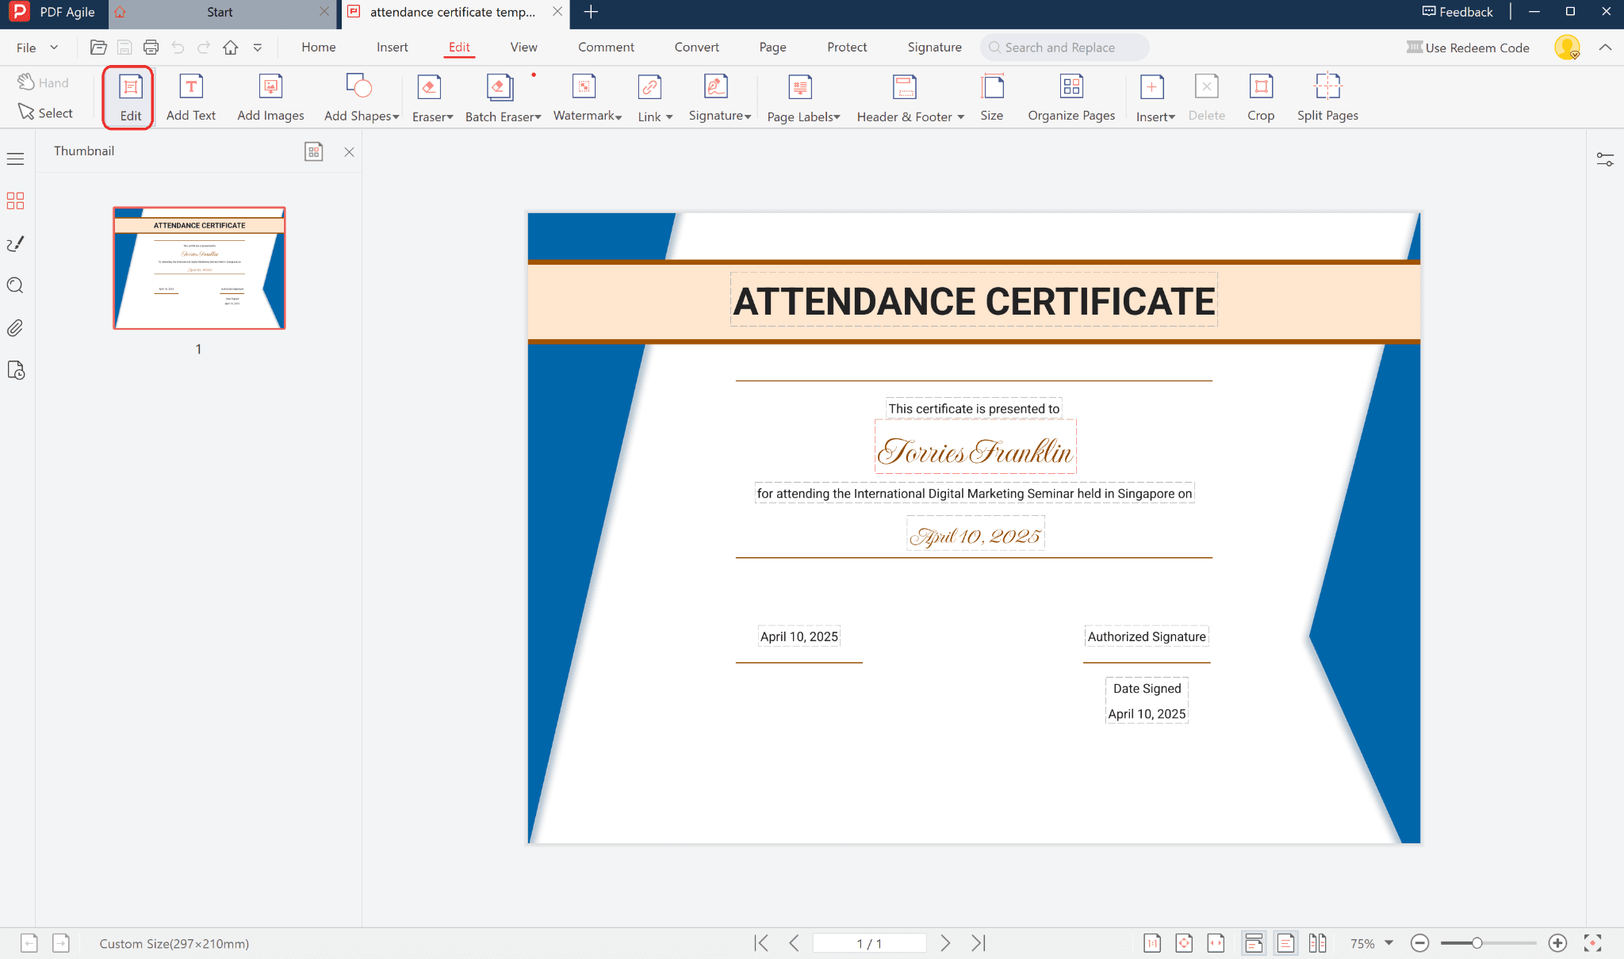Click the Feedback button
The width and height of the screenshot is (1624, 959).
1457,12
